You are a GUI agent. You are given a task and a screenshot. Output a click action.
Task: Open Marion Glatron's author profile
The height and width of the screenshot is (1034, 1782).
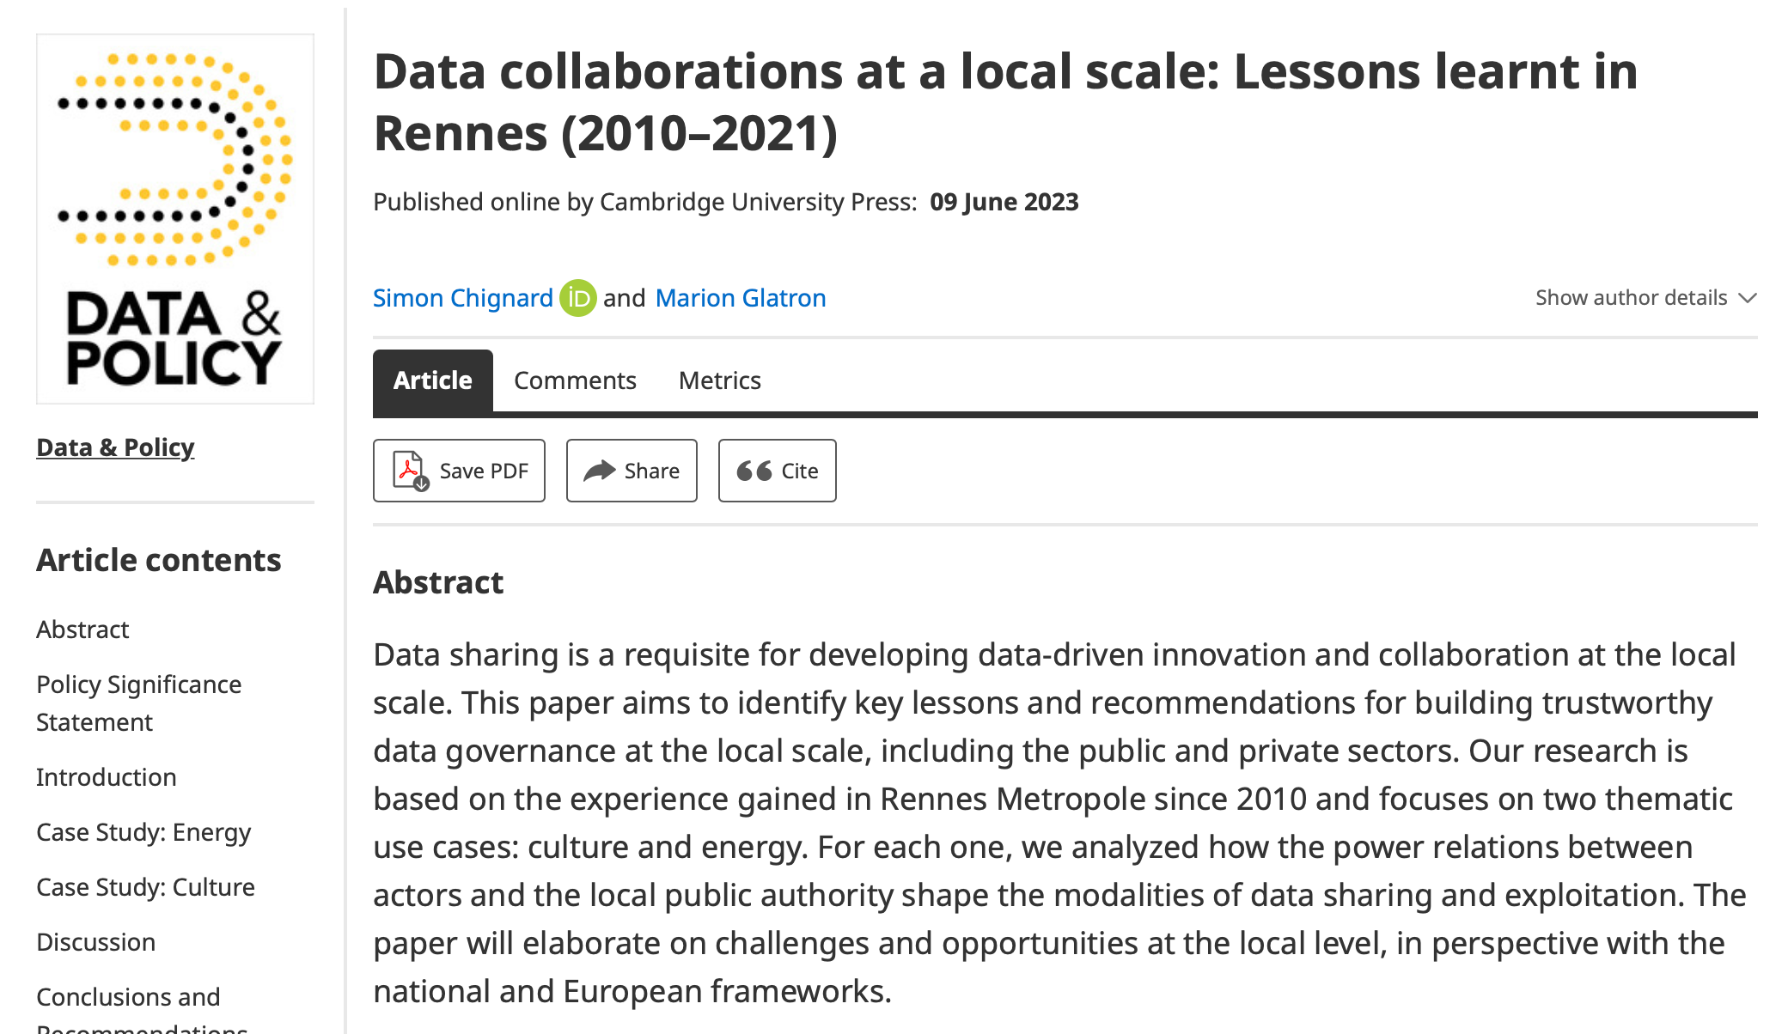pos(740,298)
